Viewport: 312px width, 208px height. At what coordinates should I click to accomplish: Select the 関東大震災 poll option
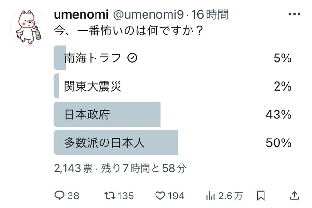click(173, 86)
